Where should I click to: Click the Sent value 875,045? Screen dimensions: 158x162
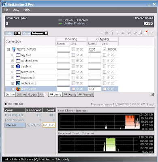(49, 125)
